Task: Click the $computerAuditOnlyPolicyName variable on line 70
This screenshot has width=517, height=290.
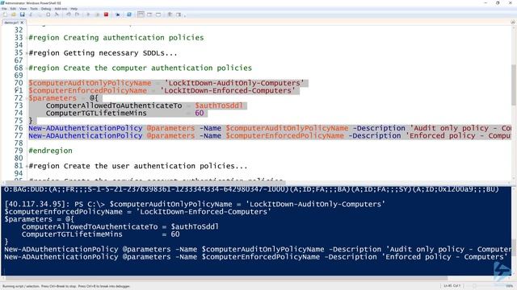Action: 90,83
